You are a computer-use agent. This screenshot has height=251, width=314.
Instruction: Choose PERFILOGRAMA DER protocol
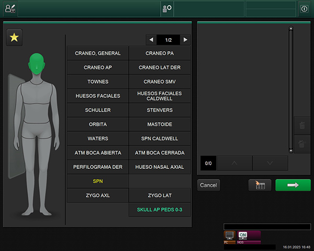point(98,167)
